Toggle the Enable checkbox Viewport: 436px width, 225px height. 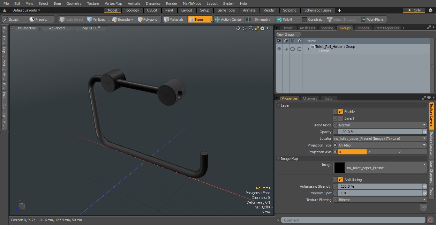pos(340,112)
